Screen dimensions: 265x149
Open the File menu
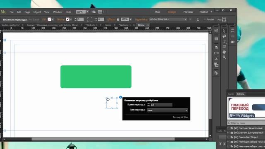tap(12, 12)
